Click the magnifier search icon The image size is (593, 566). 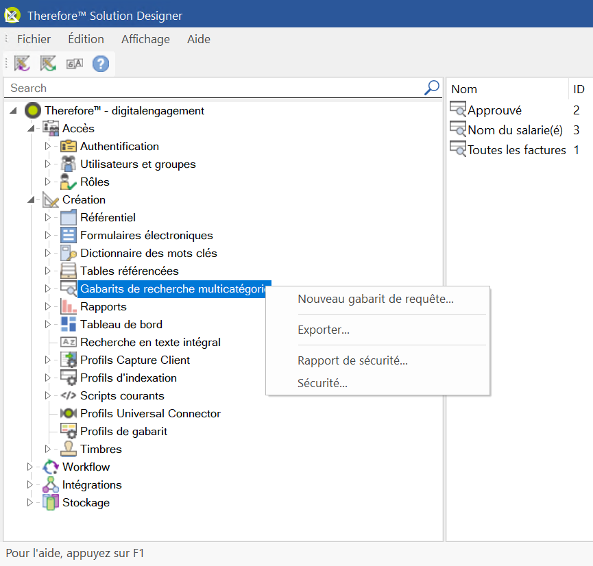431,88
